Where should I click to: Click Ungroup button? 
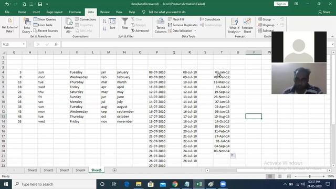pos(266,25)
